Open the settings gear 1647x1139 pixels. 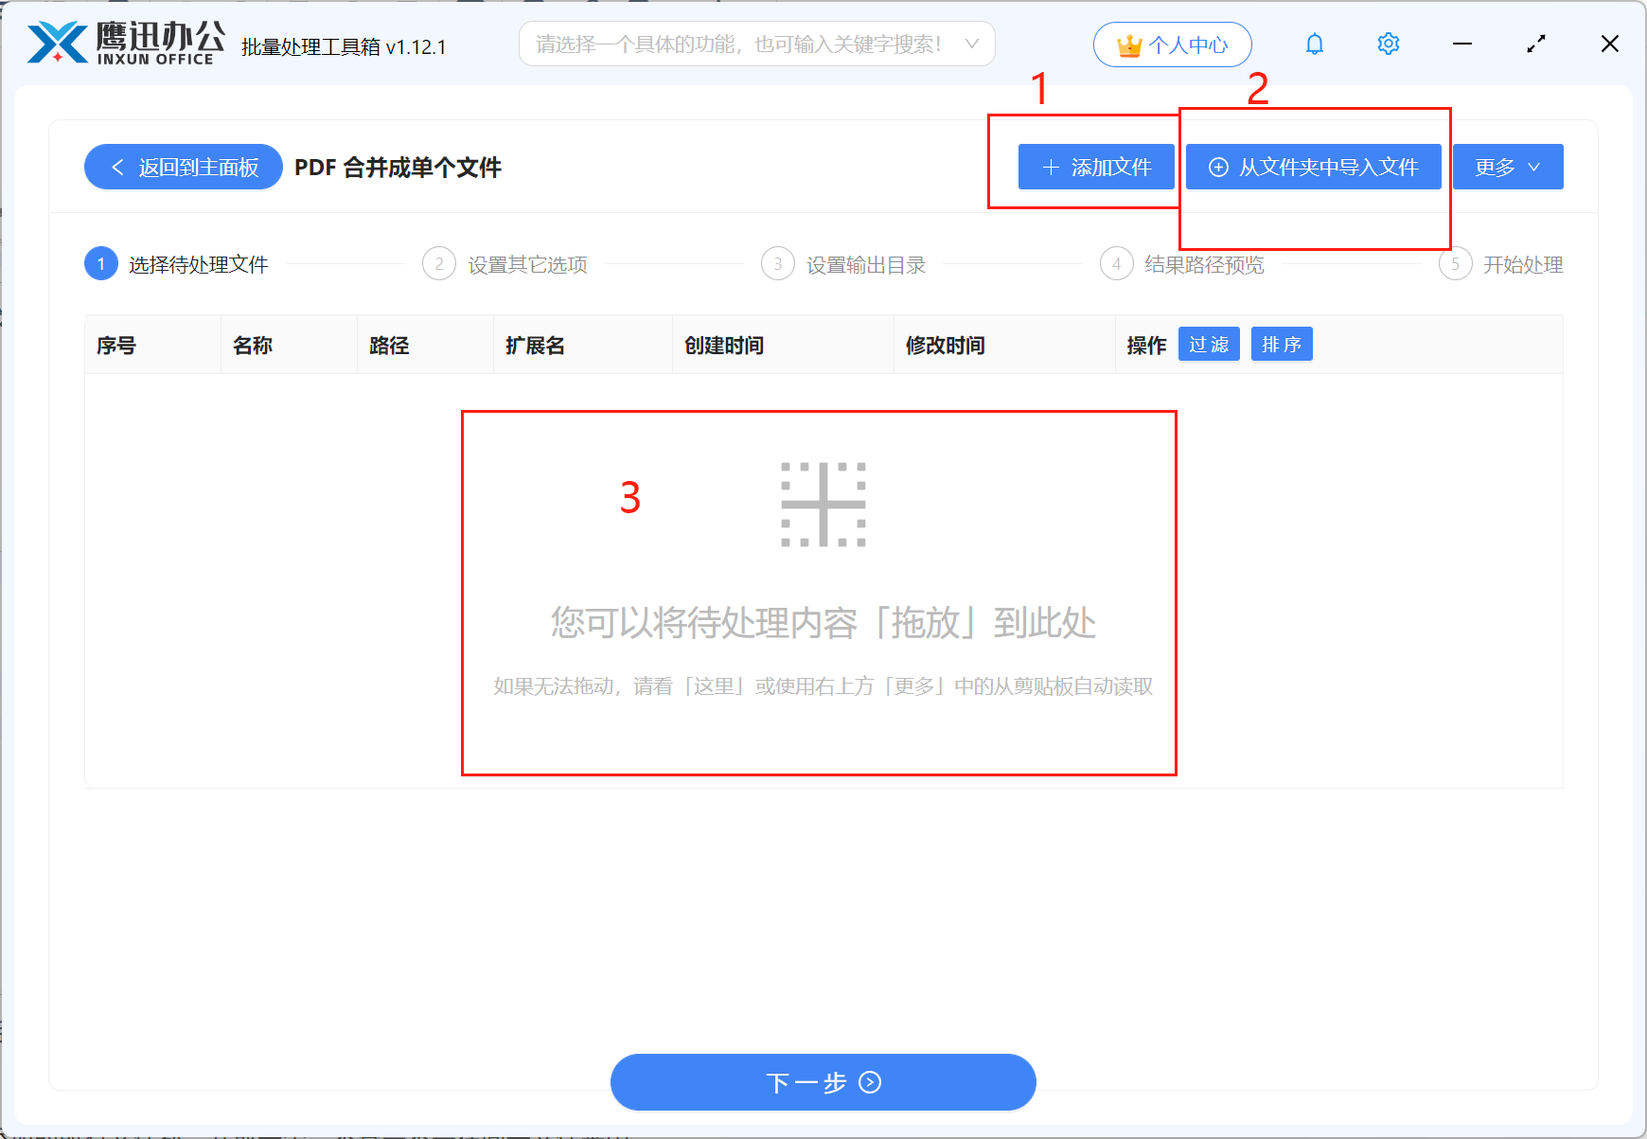pos(1388,44)
